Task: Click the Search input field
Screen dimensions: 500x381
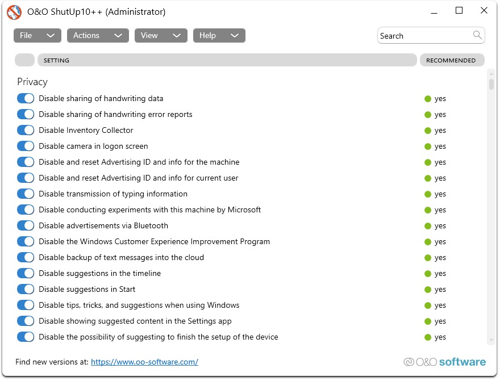Action: point(424,36)
